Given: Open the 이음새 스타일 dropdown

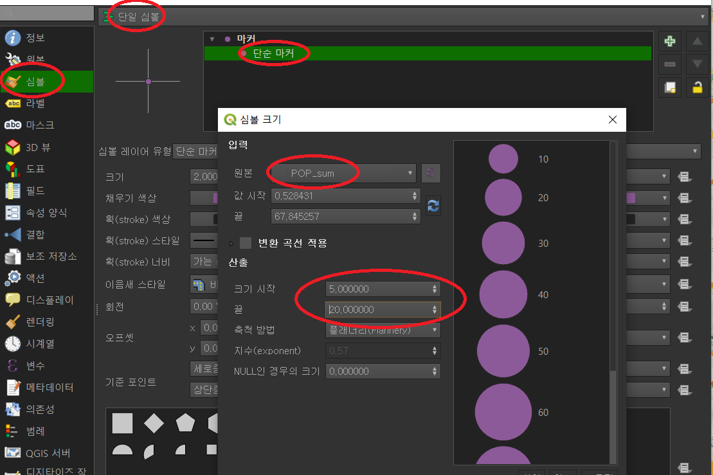Looking at the screenshot, I should coord(204,285).
